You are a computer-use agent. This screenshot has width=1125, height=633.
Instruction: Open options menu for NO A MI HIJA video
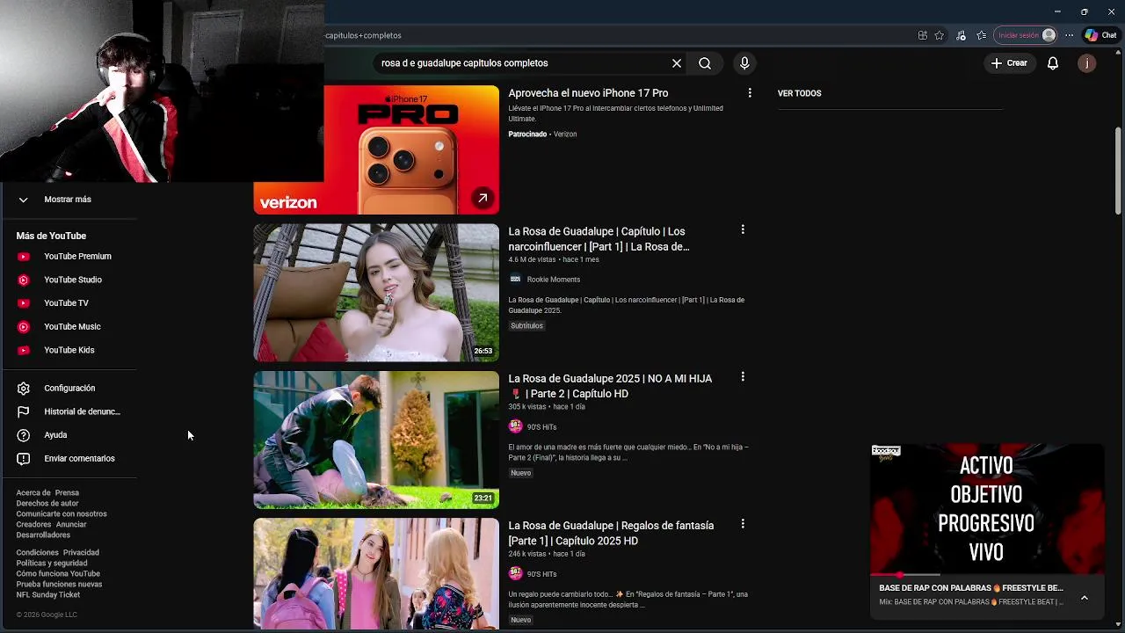pos(743,376)
